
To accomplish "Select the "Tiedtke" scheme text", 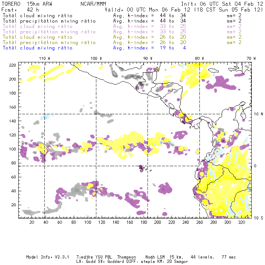I will [x=85, y=257].
